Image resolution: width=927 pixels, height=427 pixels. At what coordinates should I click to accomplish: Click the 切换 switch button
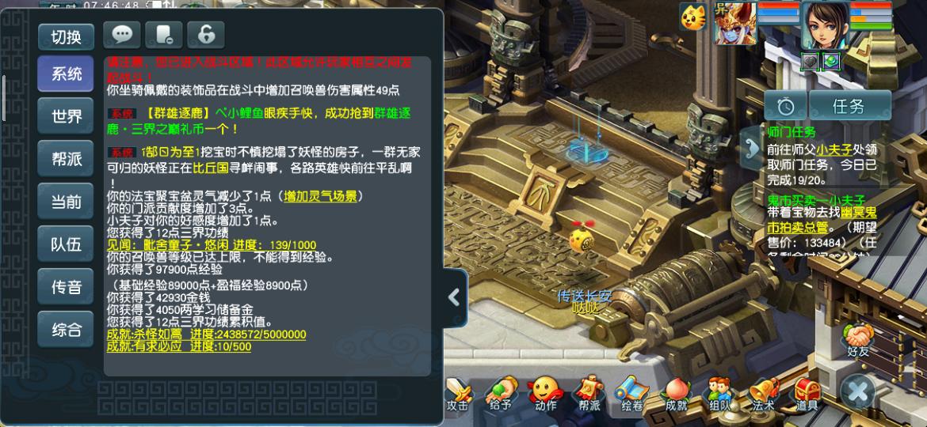[67, 37]
